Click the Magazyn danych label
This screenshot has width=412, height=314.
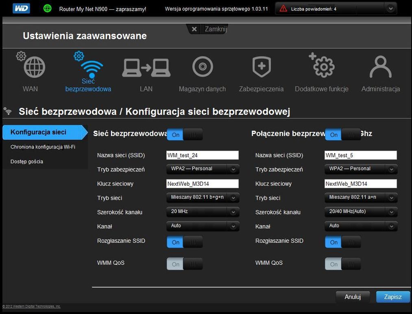[x=202, y=89]
